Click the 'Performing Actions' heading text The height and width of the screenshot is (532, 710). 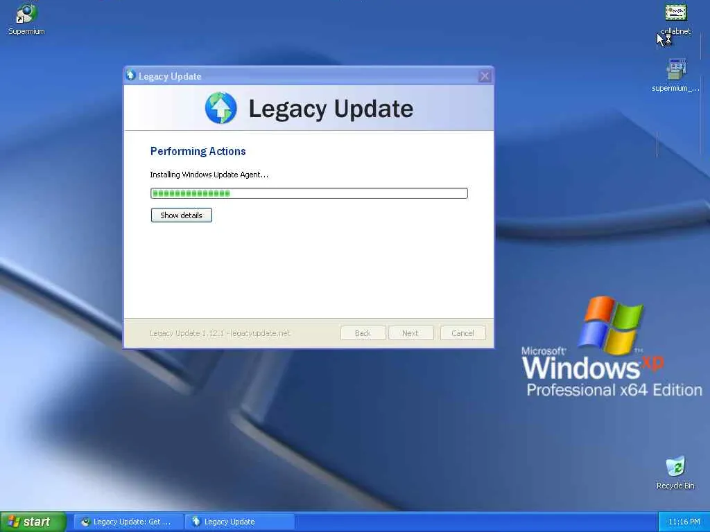(x=198, y=151)
